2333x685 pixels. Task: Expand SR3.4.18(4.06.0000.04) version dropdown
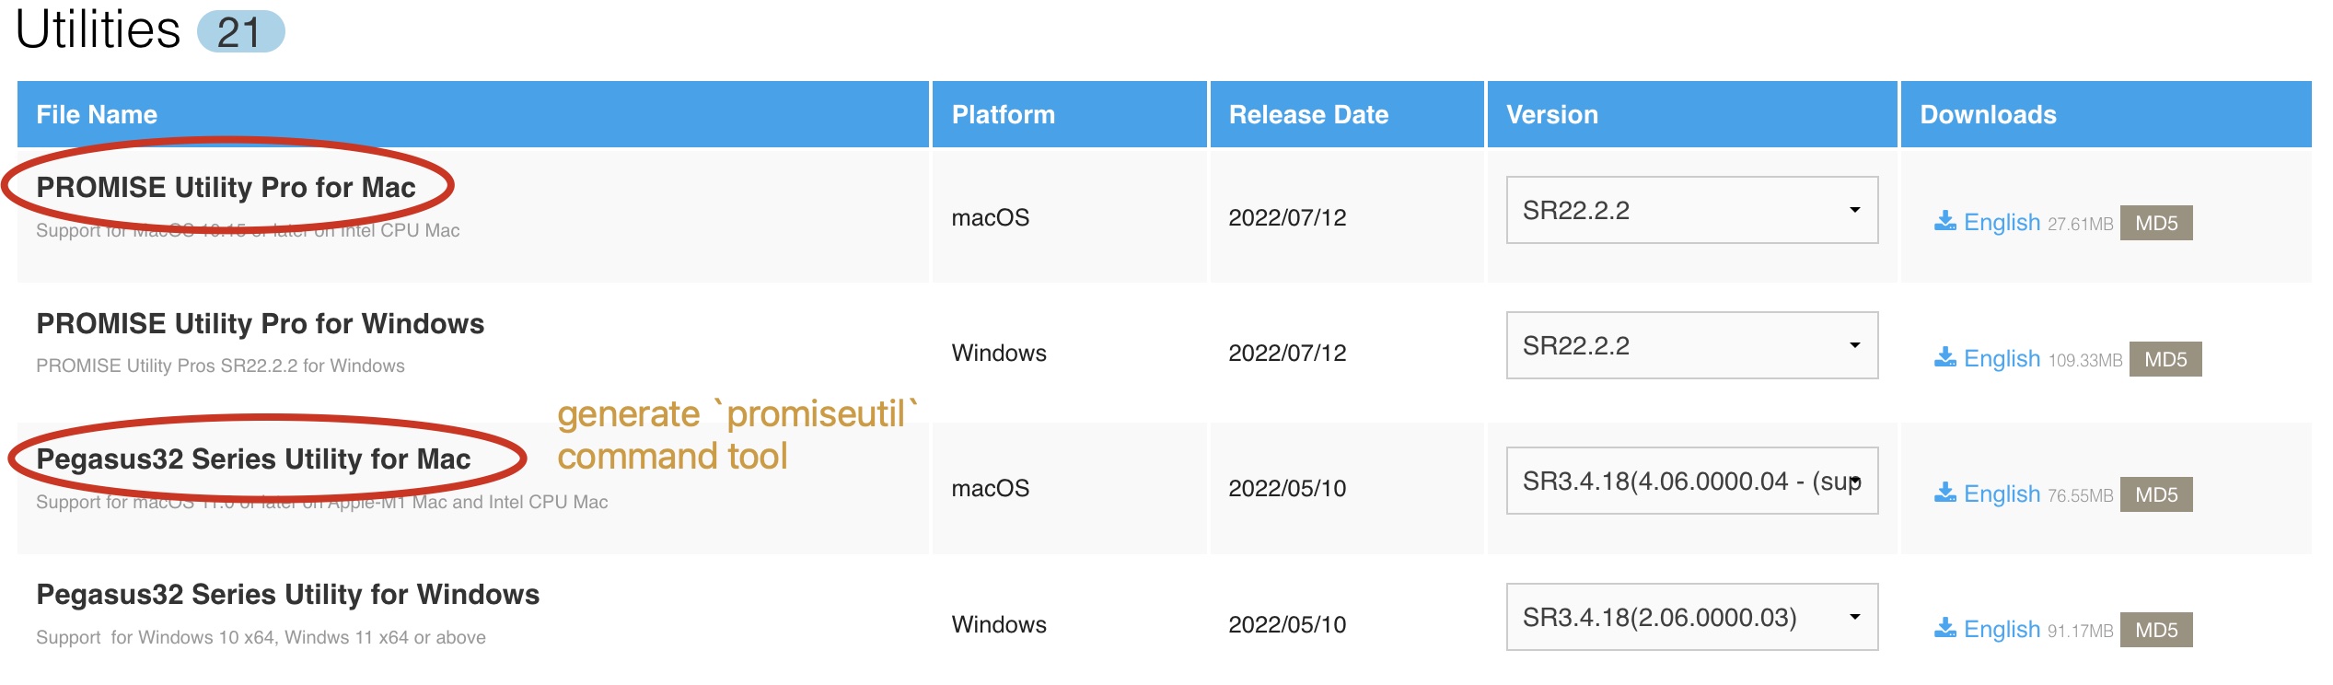click(1692, 481)
